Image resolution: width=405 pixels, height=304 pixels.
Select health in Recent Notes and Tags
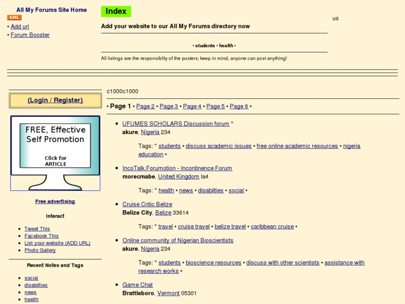click(x=32, y=300)
